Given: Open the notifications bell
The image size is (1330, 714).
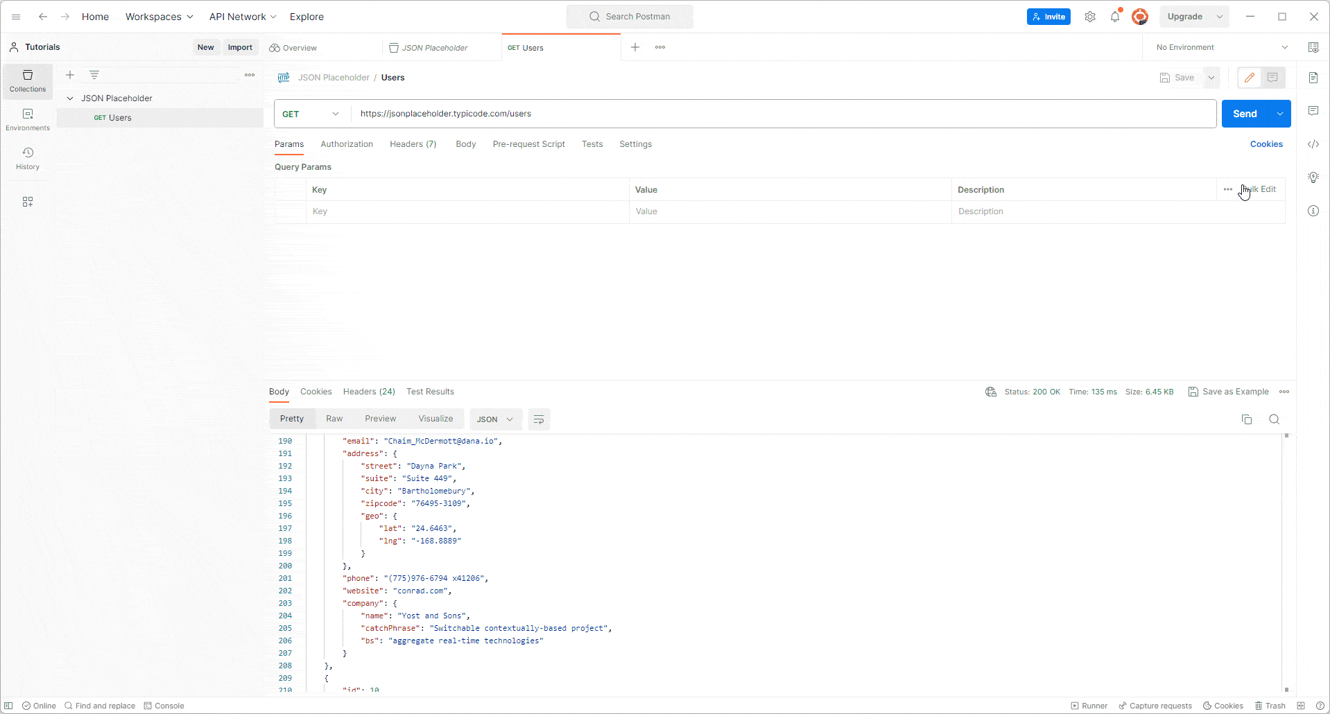Looking at the screenshot, I should tap(1115, 17).
